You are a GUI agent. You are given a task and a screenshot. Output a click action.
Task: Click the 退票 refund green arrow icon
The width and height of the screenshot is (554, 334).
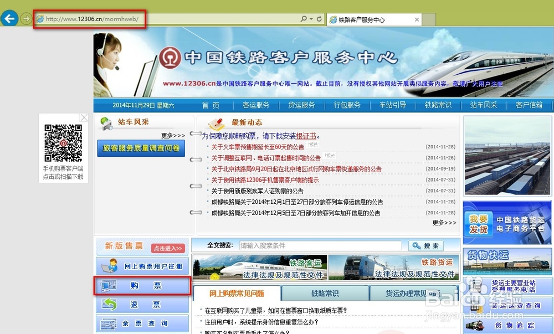[109, 303]
